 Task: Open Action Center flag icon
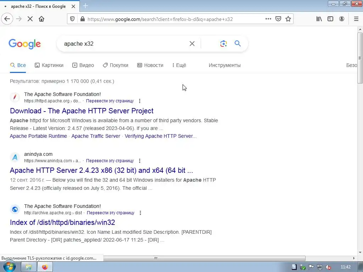311,267
